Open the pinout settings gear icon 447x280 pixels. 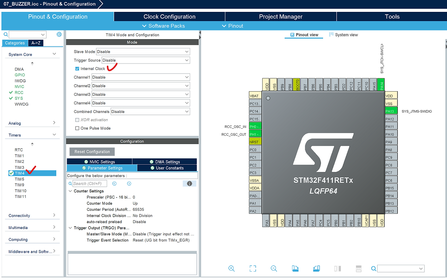(59, 34)
